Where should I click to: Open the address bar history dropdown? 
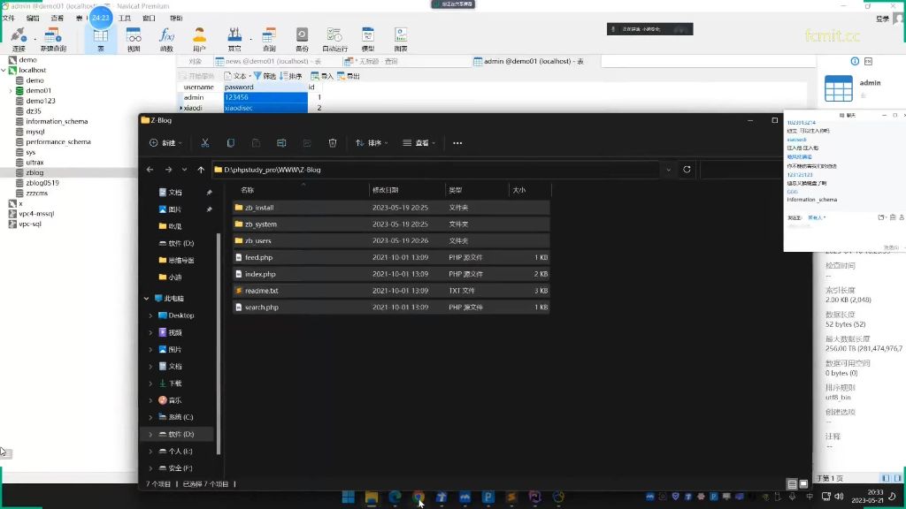click(669, 170)
